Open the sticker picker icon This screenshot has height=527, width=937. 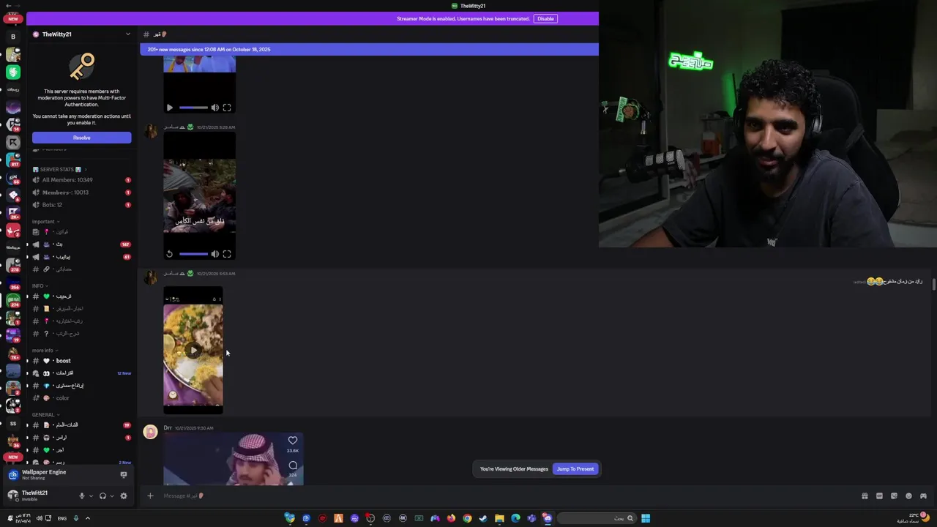click(894, 496)
